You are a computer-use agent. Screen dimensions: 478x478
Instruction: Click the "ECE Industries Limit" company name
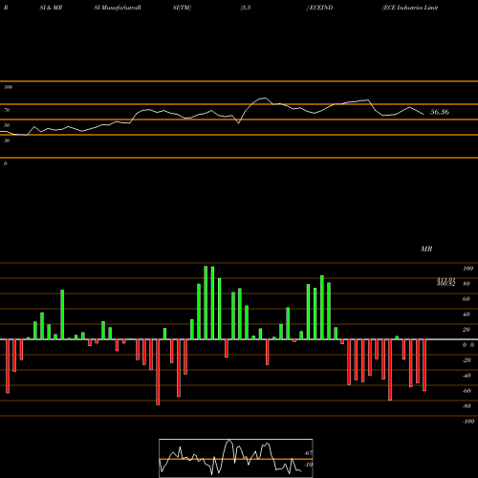point(410,8)
